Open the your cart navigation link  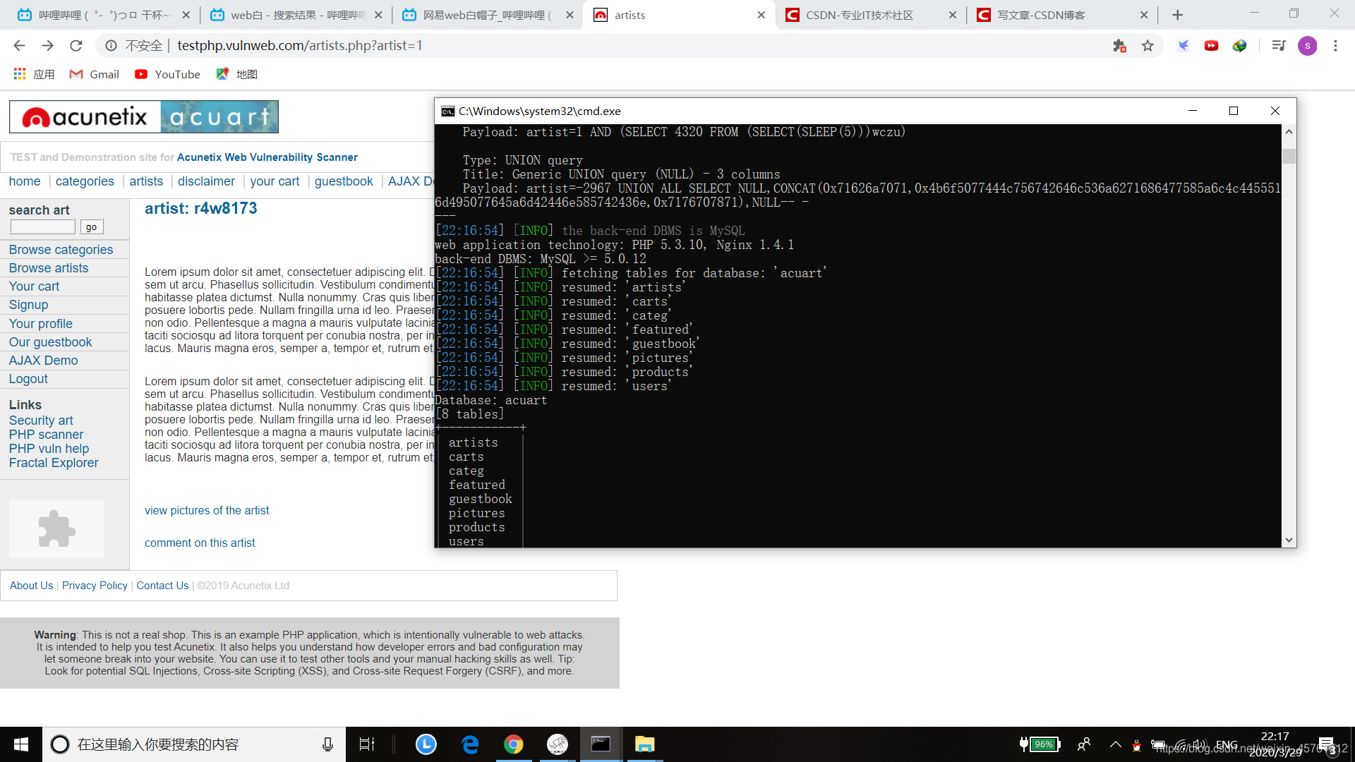coord(275,181)
